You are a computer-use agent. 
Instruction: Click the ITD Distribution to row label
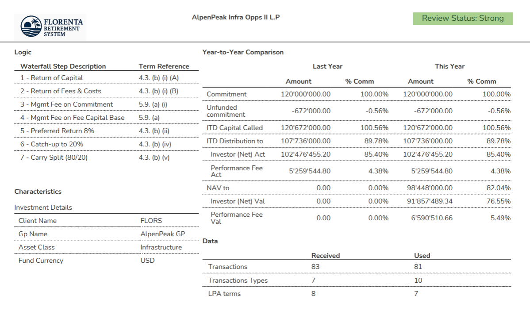pos(234,141)
